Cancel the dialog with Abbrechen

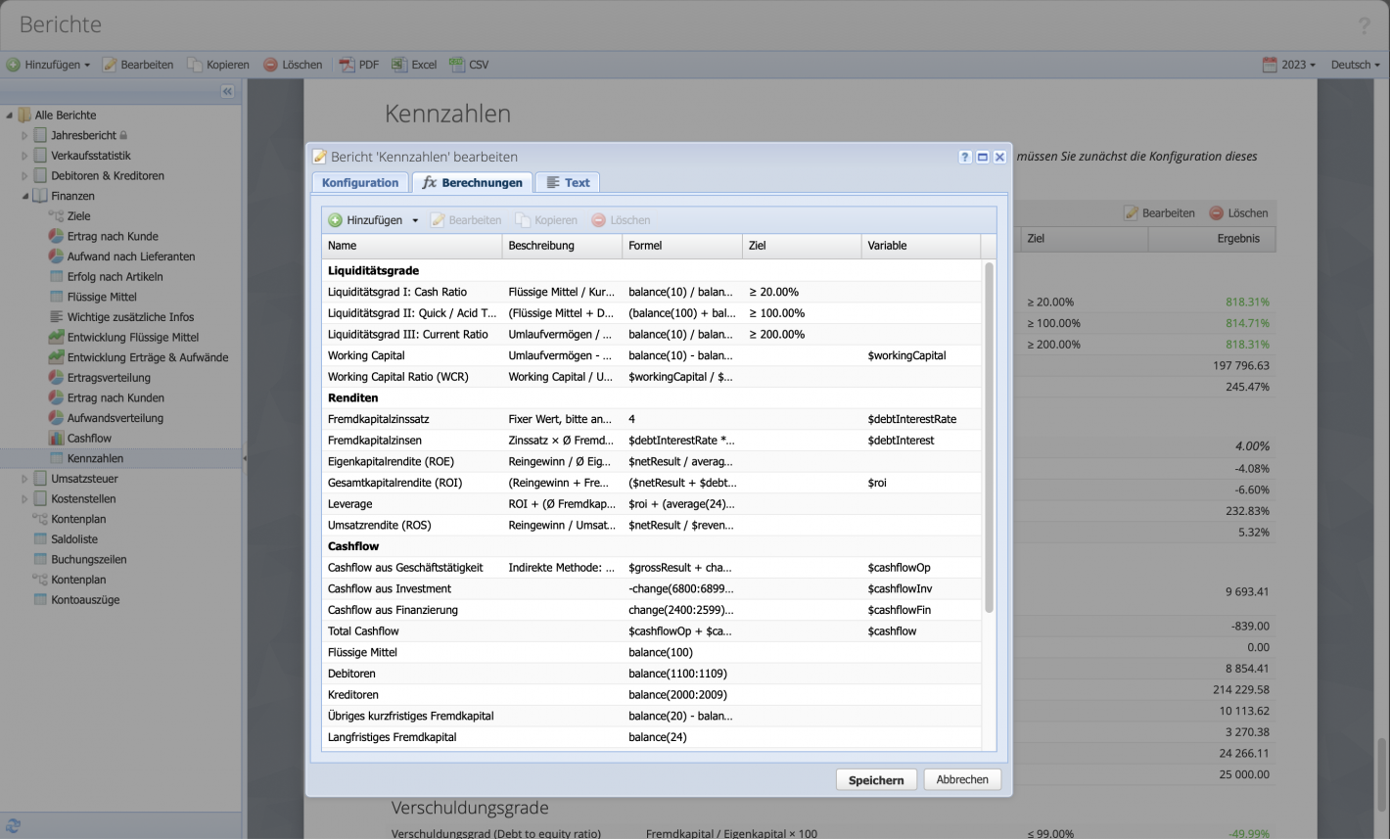pos(961,779)
